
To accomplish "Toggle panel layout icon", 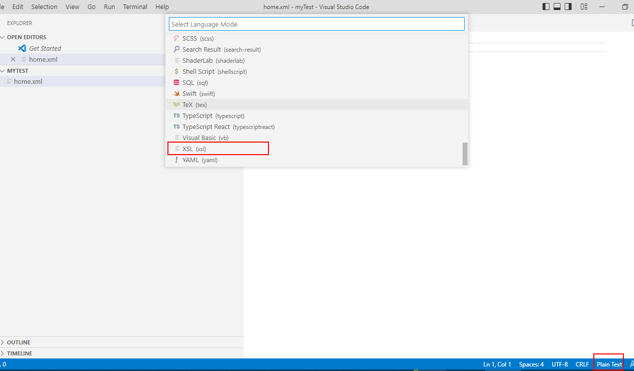I will click(x=557, y=7).
